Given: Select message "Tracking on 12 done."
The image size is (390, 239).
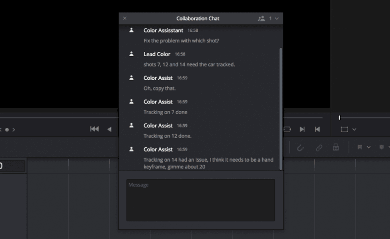Looking at the screenshot, I should tap(168, 136).
